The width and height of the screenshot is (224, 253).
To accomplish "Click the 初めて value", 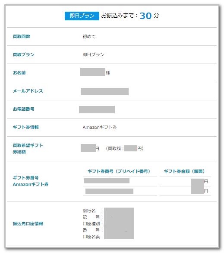I will [89, 37].
